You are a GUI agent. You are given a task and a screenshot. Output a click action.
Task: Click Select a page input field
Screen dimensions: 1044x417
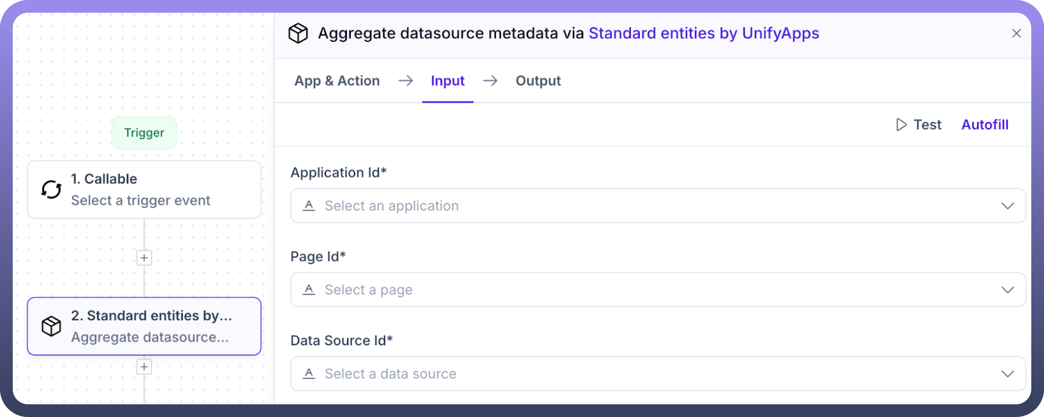click(x=648, y=290)
